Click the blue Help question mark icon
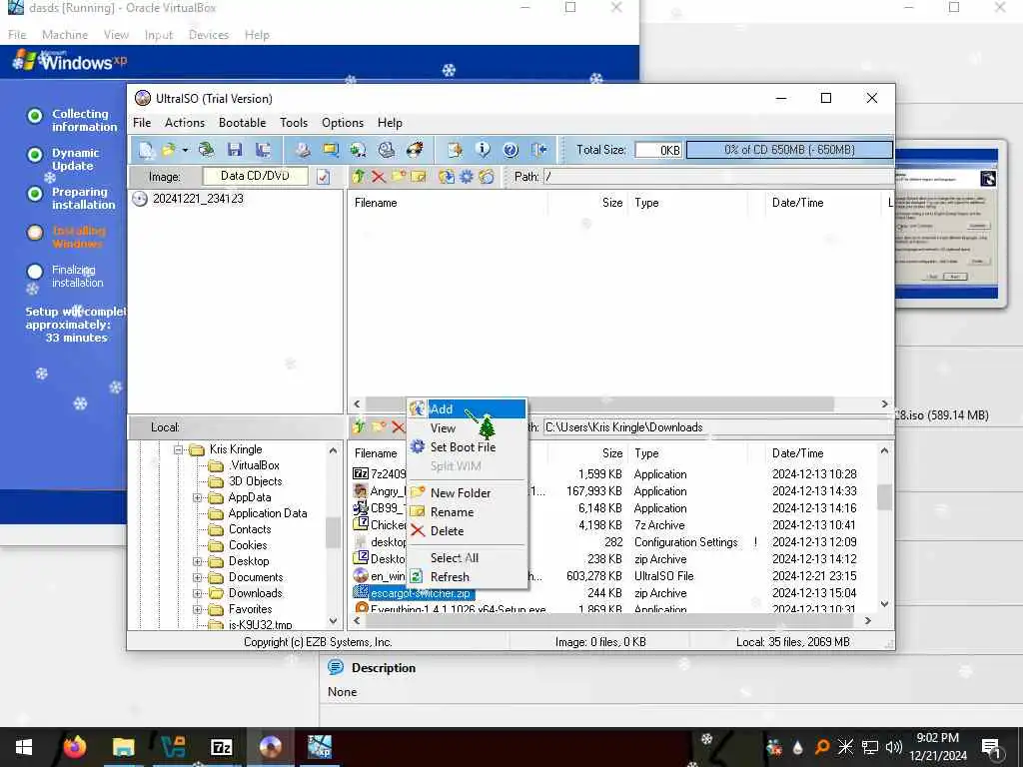The image size is (1023, 767). click(511, 150)
